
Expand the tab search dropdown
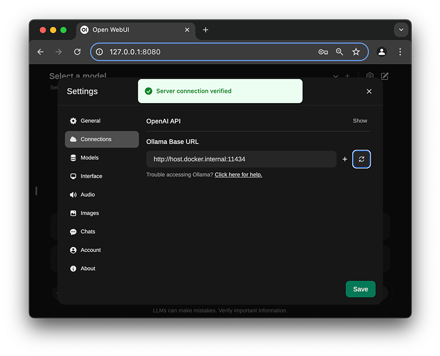(401, 30)
